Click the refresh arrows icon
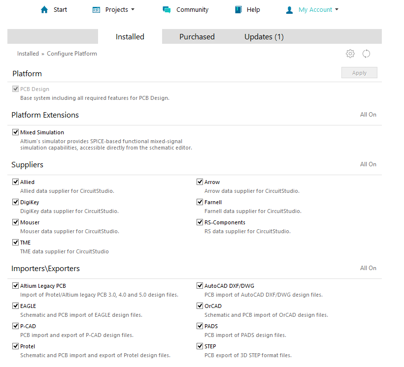 [x=366, y=54]
